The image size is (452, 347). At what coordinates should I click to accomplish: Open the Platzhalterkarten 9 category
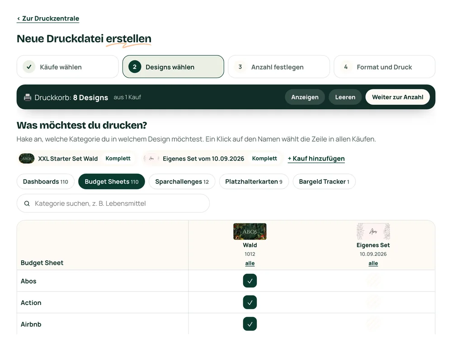254,181
